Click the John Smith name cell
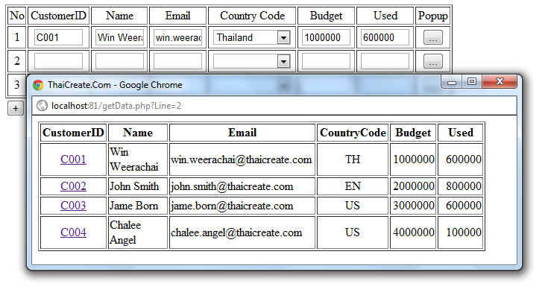The width and height of the screenshot is (548, 304). (x=138, y=186)
